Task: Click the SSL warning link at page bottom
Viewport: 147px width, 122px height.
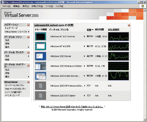Action: [72, 107]
